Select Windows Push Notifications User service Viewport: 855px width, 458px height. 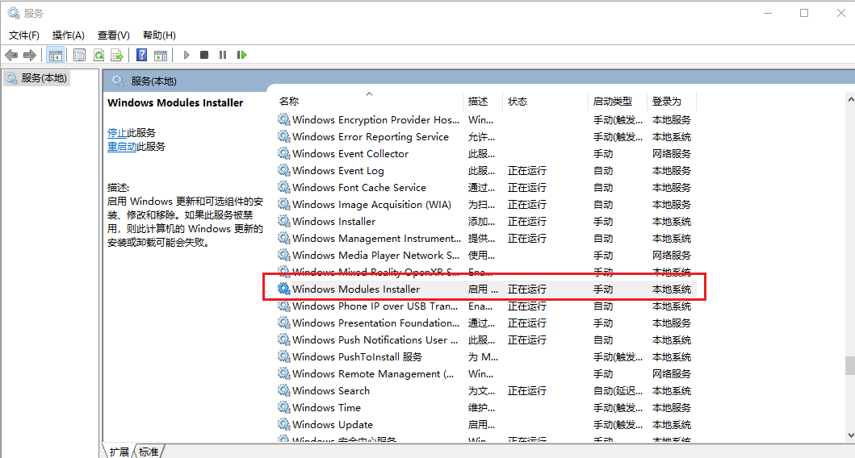click(x=375, y=339)
